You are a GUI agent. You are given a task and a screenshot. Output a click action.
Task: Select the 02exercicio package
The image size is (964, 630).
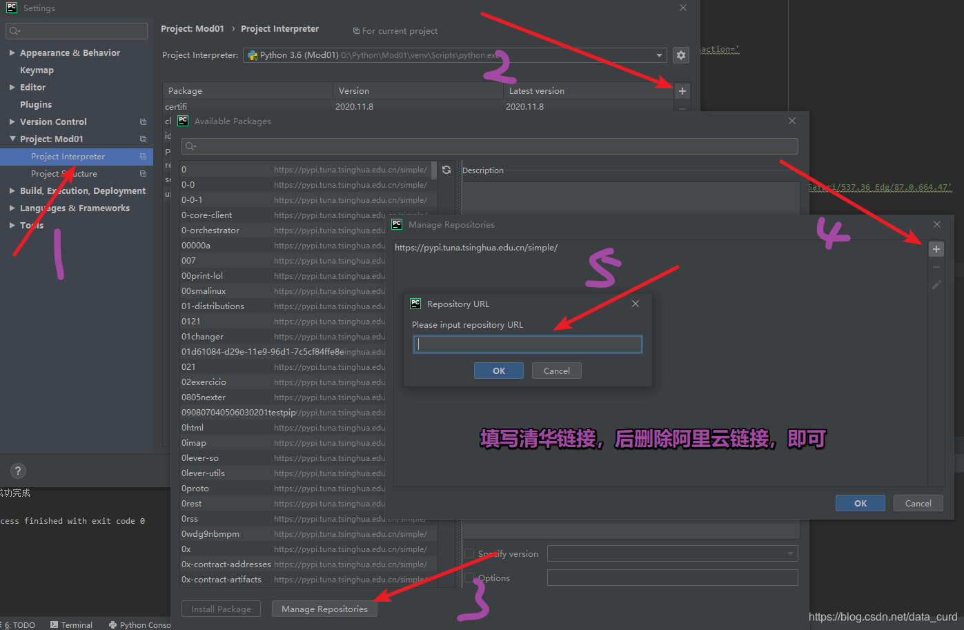point(204,382)
